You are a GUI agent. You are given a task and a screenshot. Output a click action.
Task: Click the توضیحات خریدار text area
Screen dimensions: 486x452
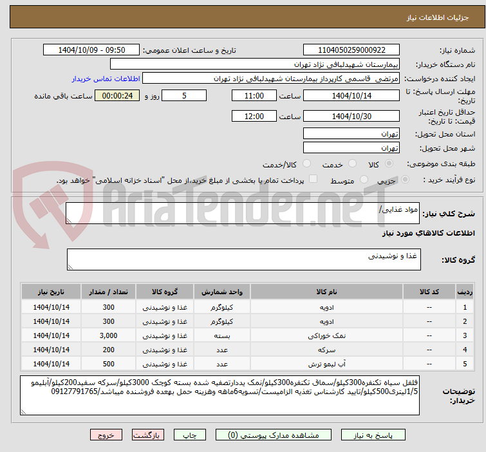pos(220,395)
